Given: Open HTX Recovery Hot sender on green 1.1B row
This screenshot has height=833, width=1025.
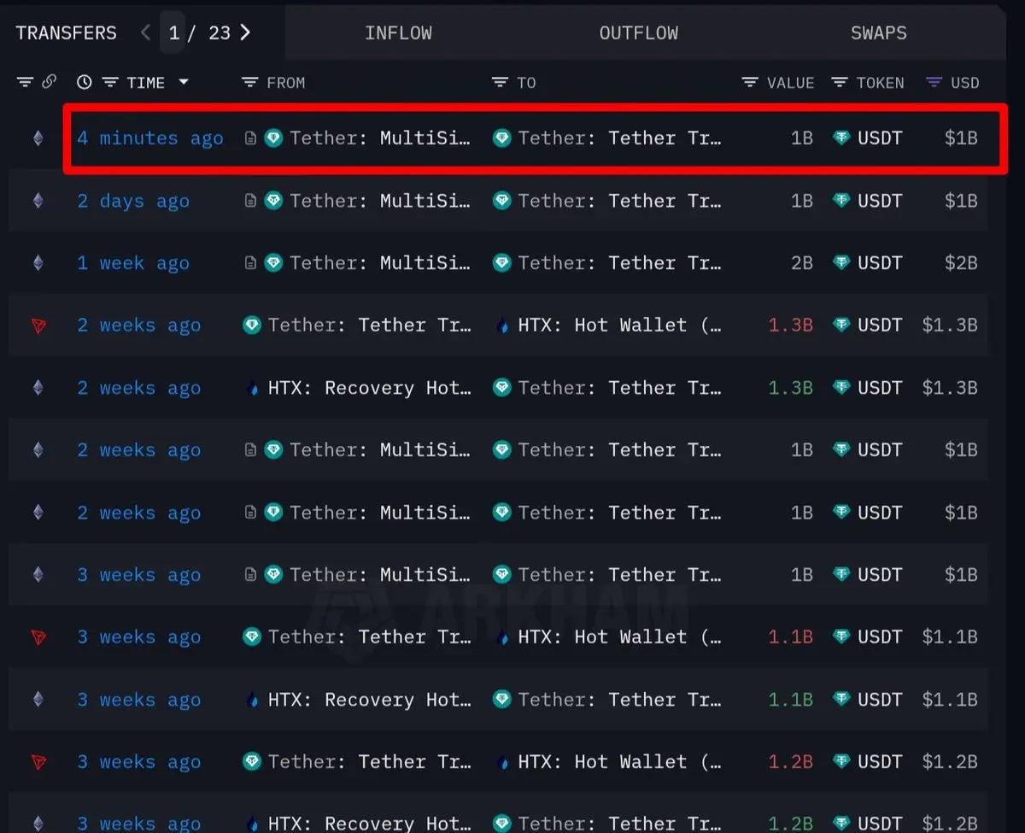Looking at the screenshot, I should (370, 700).
